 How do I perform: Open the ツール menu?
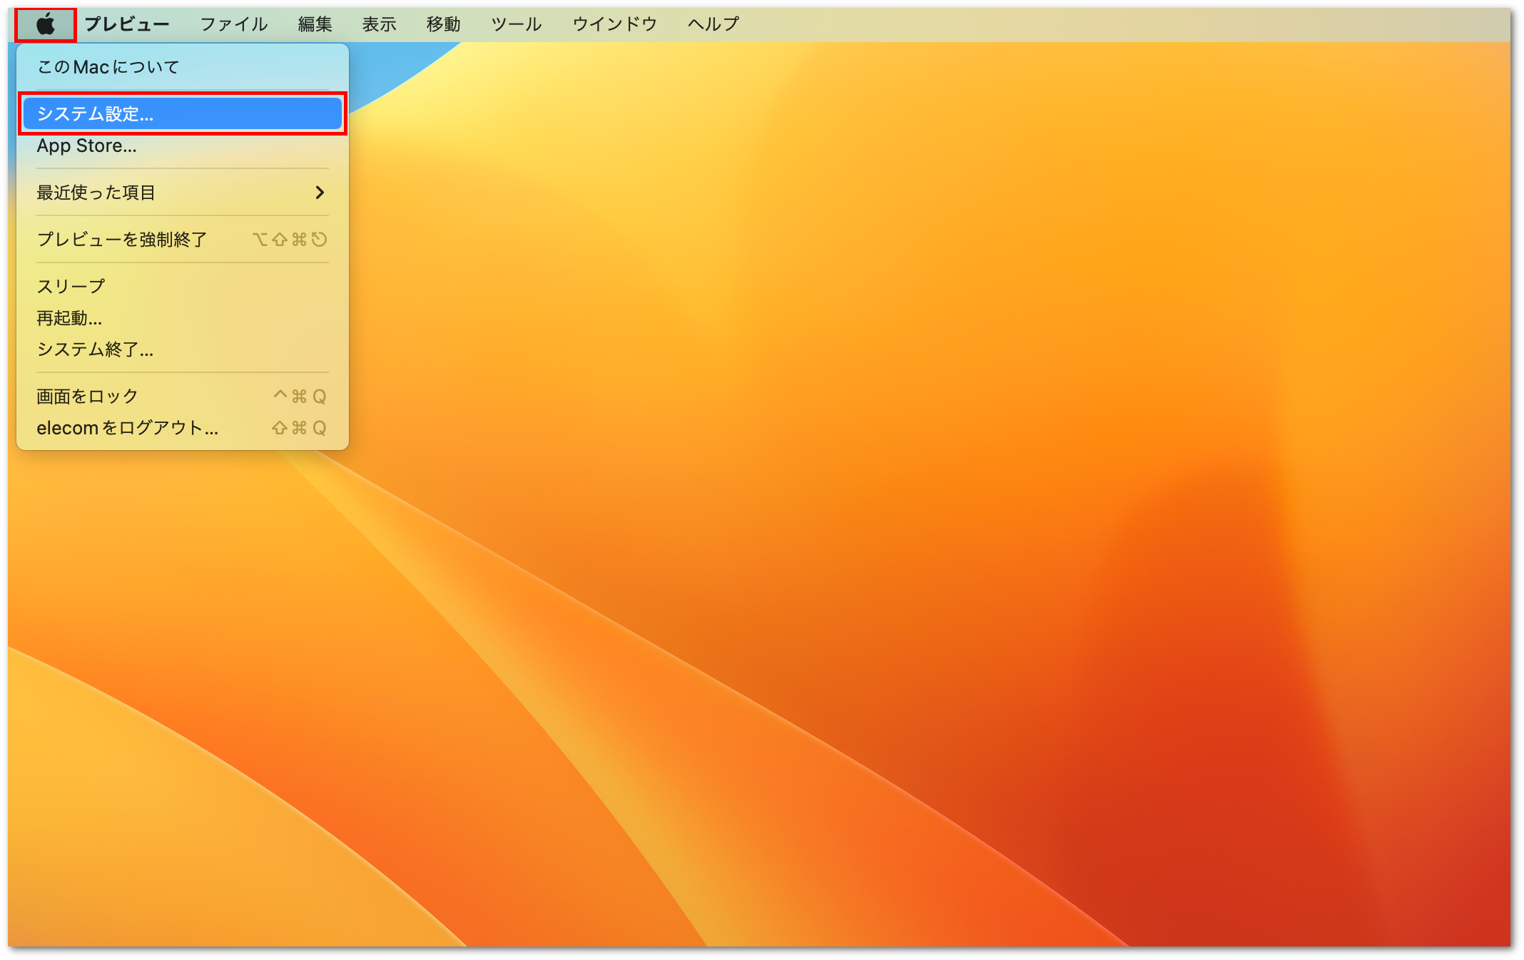[x=517, y=24]
